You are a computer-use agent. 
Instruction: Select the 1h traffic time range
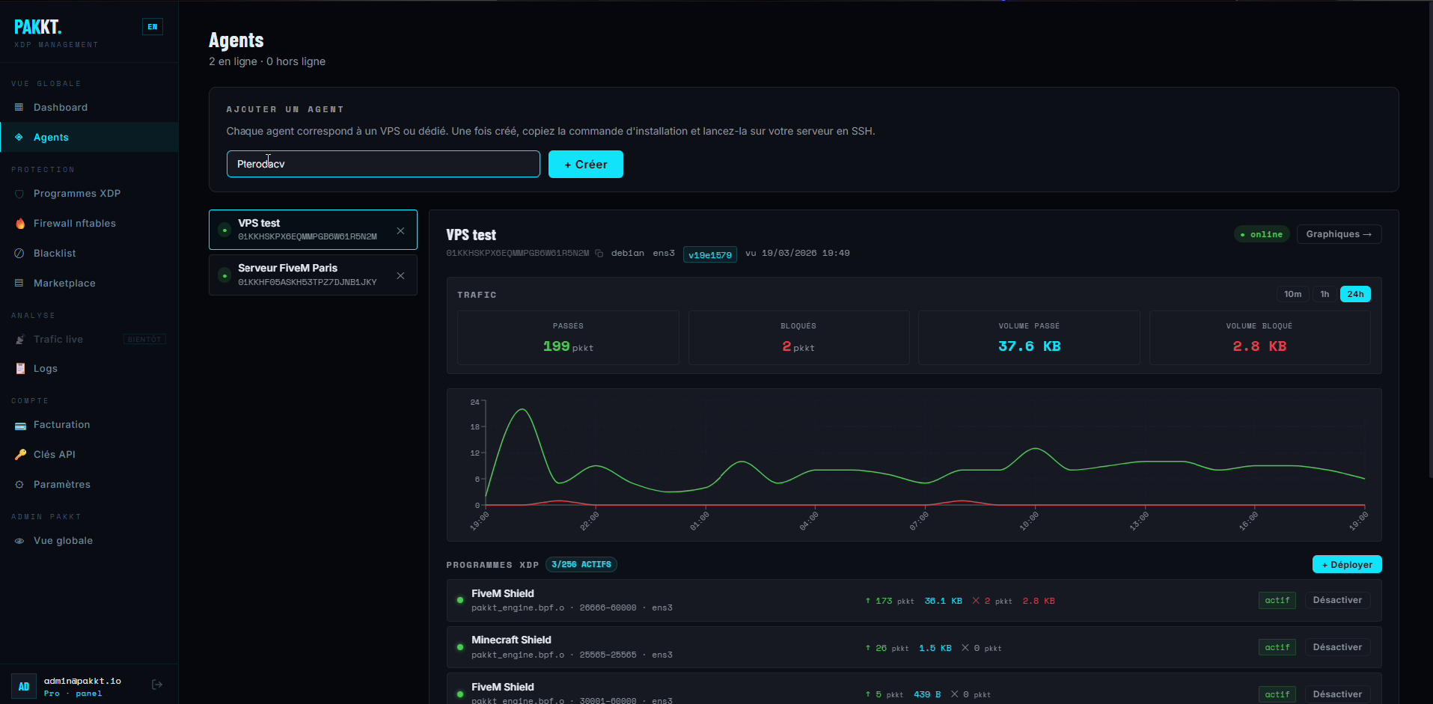click(x=1324, y=294)
